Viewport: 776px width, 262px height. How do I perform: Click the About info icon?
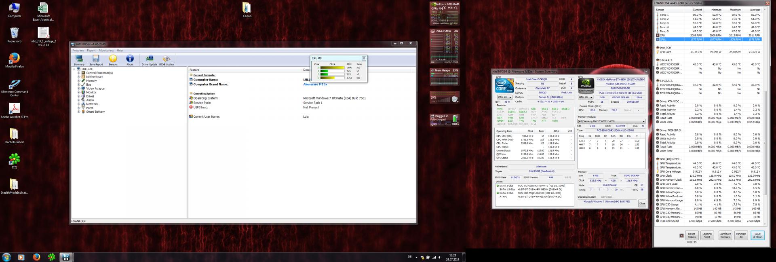(130, 60)
